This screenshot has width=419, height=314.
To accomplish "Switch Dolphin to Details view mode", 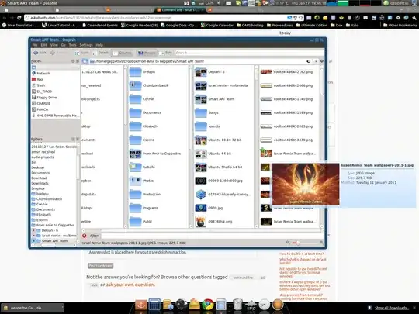I will coord(100,53).
